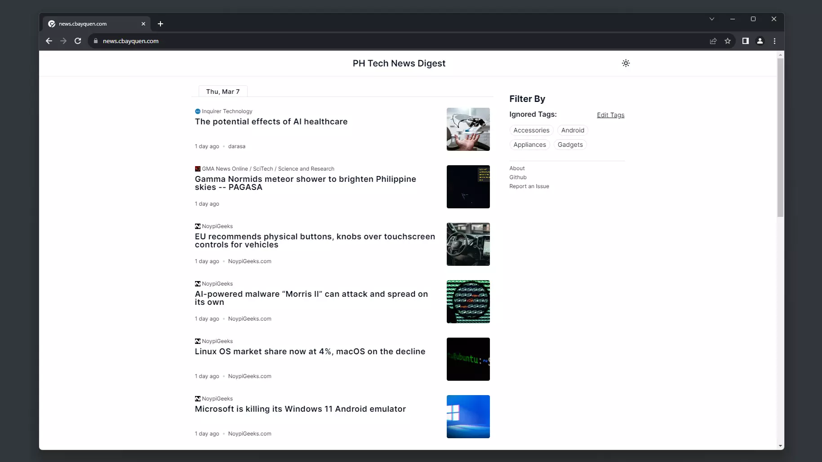Screen dimensions: 822x462
Task: Click the Accessories ignored tag
Action: coord(531,130)
